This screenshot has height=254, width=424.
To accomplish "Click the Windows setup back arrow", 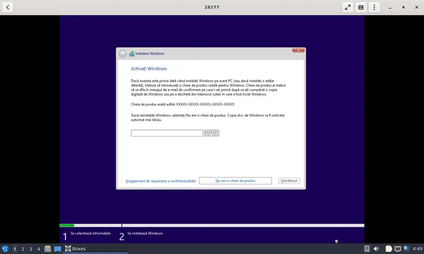I will 123,54.
